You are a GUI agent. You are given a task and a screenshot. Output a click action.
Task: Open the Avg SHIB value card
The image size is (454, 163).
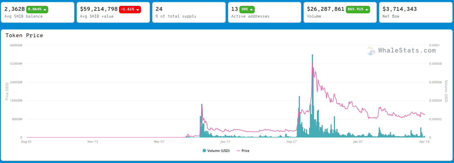tap(113, 13)
